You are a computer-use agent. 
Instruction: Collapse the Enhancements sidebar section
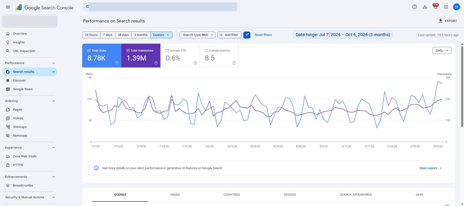pos(54,177)
